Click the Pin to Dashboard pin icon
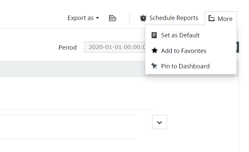This screenshot has height=152, width=249. (154, 66)
